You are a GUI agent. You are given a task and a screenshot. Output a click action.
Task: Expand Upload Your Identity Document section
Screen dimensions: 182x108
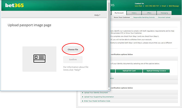[x=129, y=93]
